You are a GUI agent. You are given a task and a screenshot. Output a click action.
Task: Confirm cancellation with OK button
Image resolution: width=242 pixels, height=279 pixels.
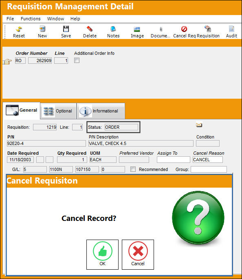point(102,255)
